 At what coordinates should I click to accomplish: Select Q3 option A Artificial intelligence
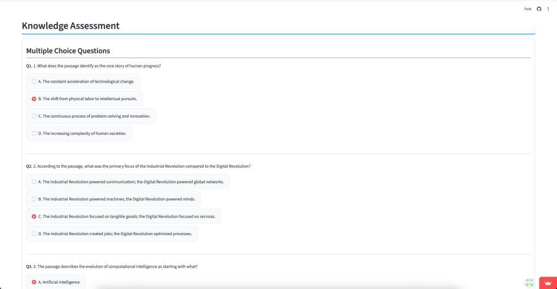(x=34, y=282)
